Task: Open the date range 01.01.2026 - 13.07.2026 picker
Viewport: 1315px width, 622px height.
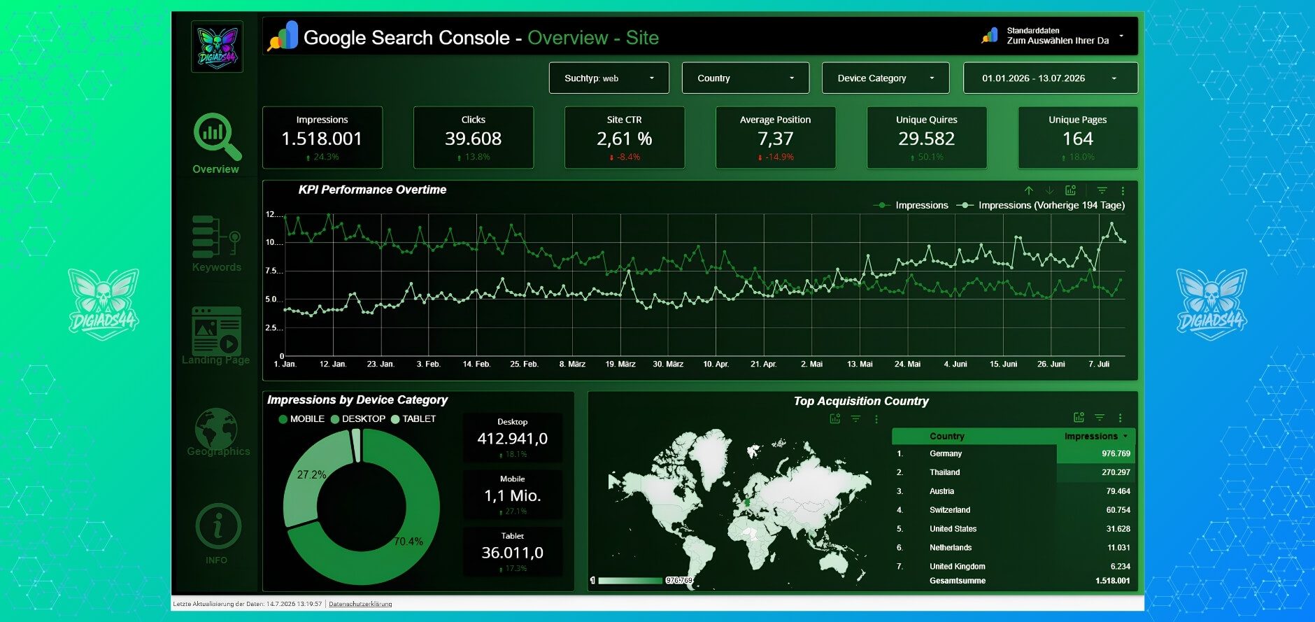Action: tap(1050, 78)
